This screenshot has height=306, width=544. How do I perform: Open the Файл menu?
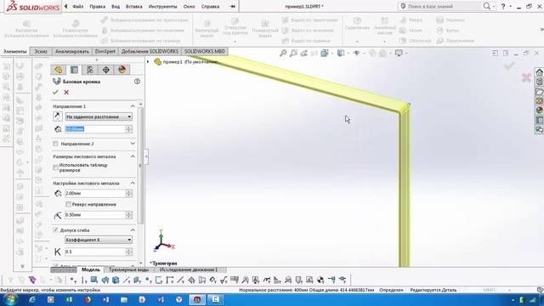pos(78,6)
